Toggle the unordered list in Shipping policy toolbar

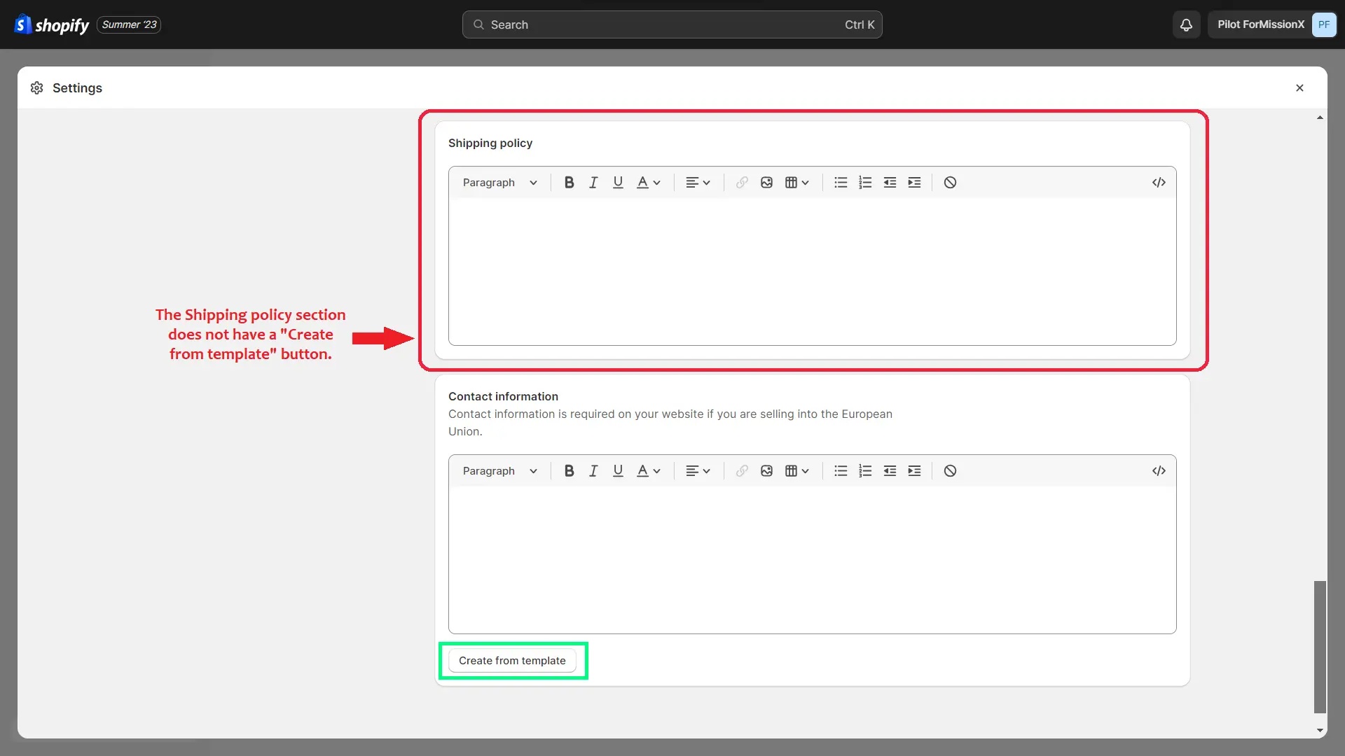(840, 182)
